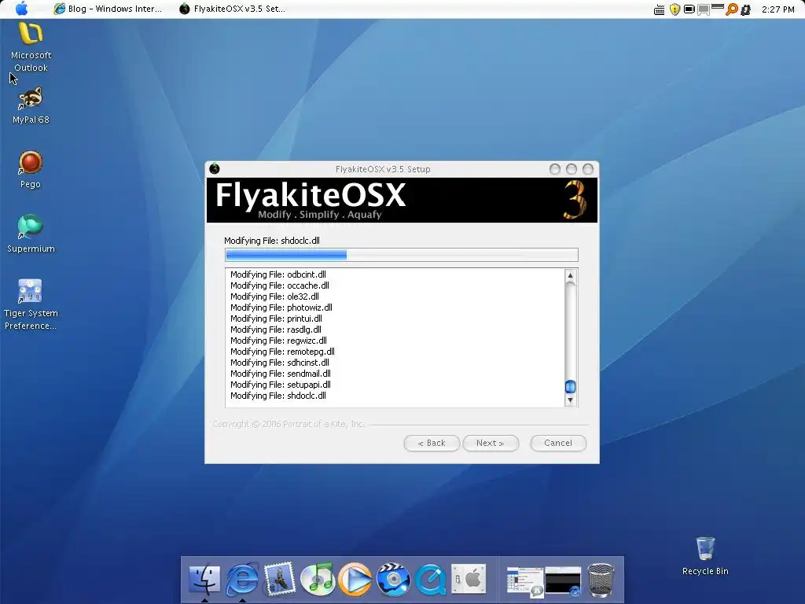Switch to Blog - Windows Internet Explorer task
Viewport: 805px width, 604px height.
(x=108, y=9)
